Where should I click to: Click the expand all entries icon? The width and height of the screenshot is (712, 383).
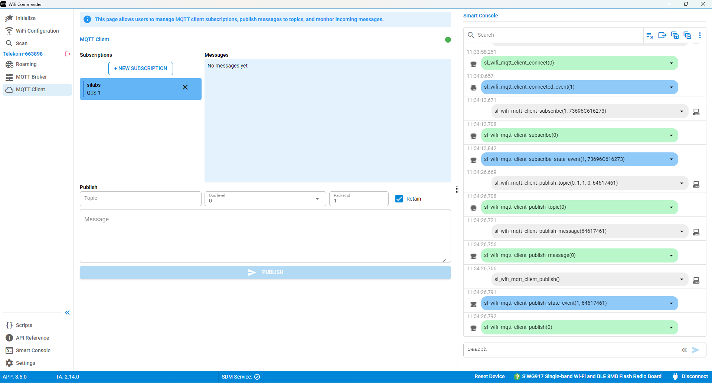675,35
